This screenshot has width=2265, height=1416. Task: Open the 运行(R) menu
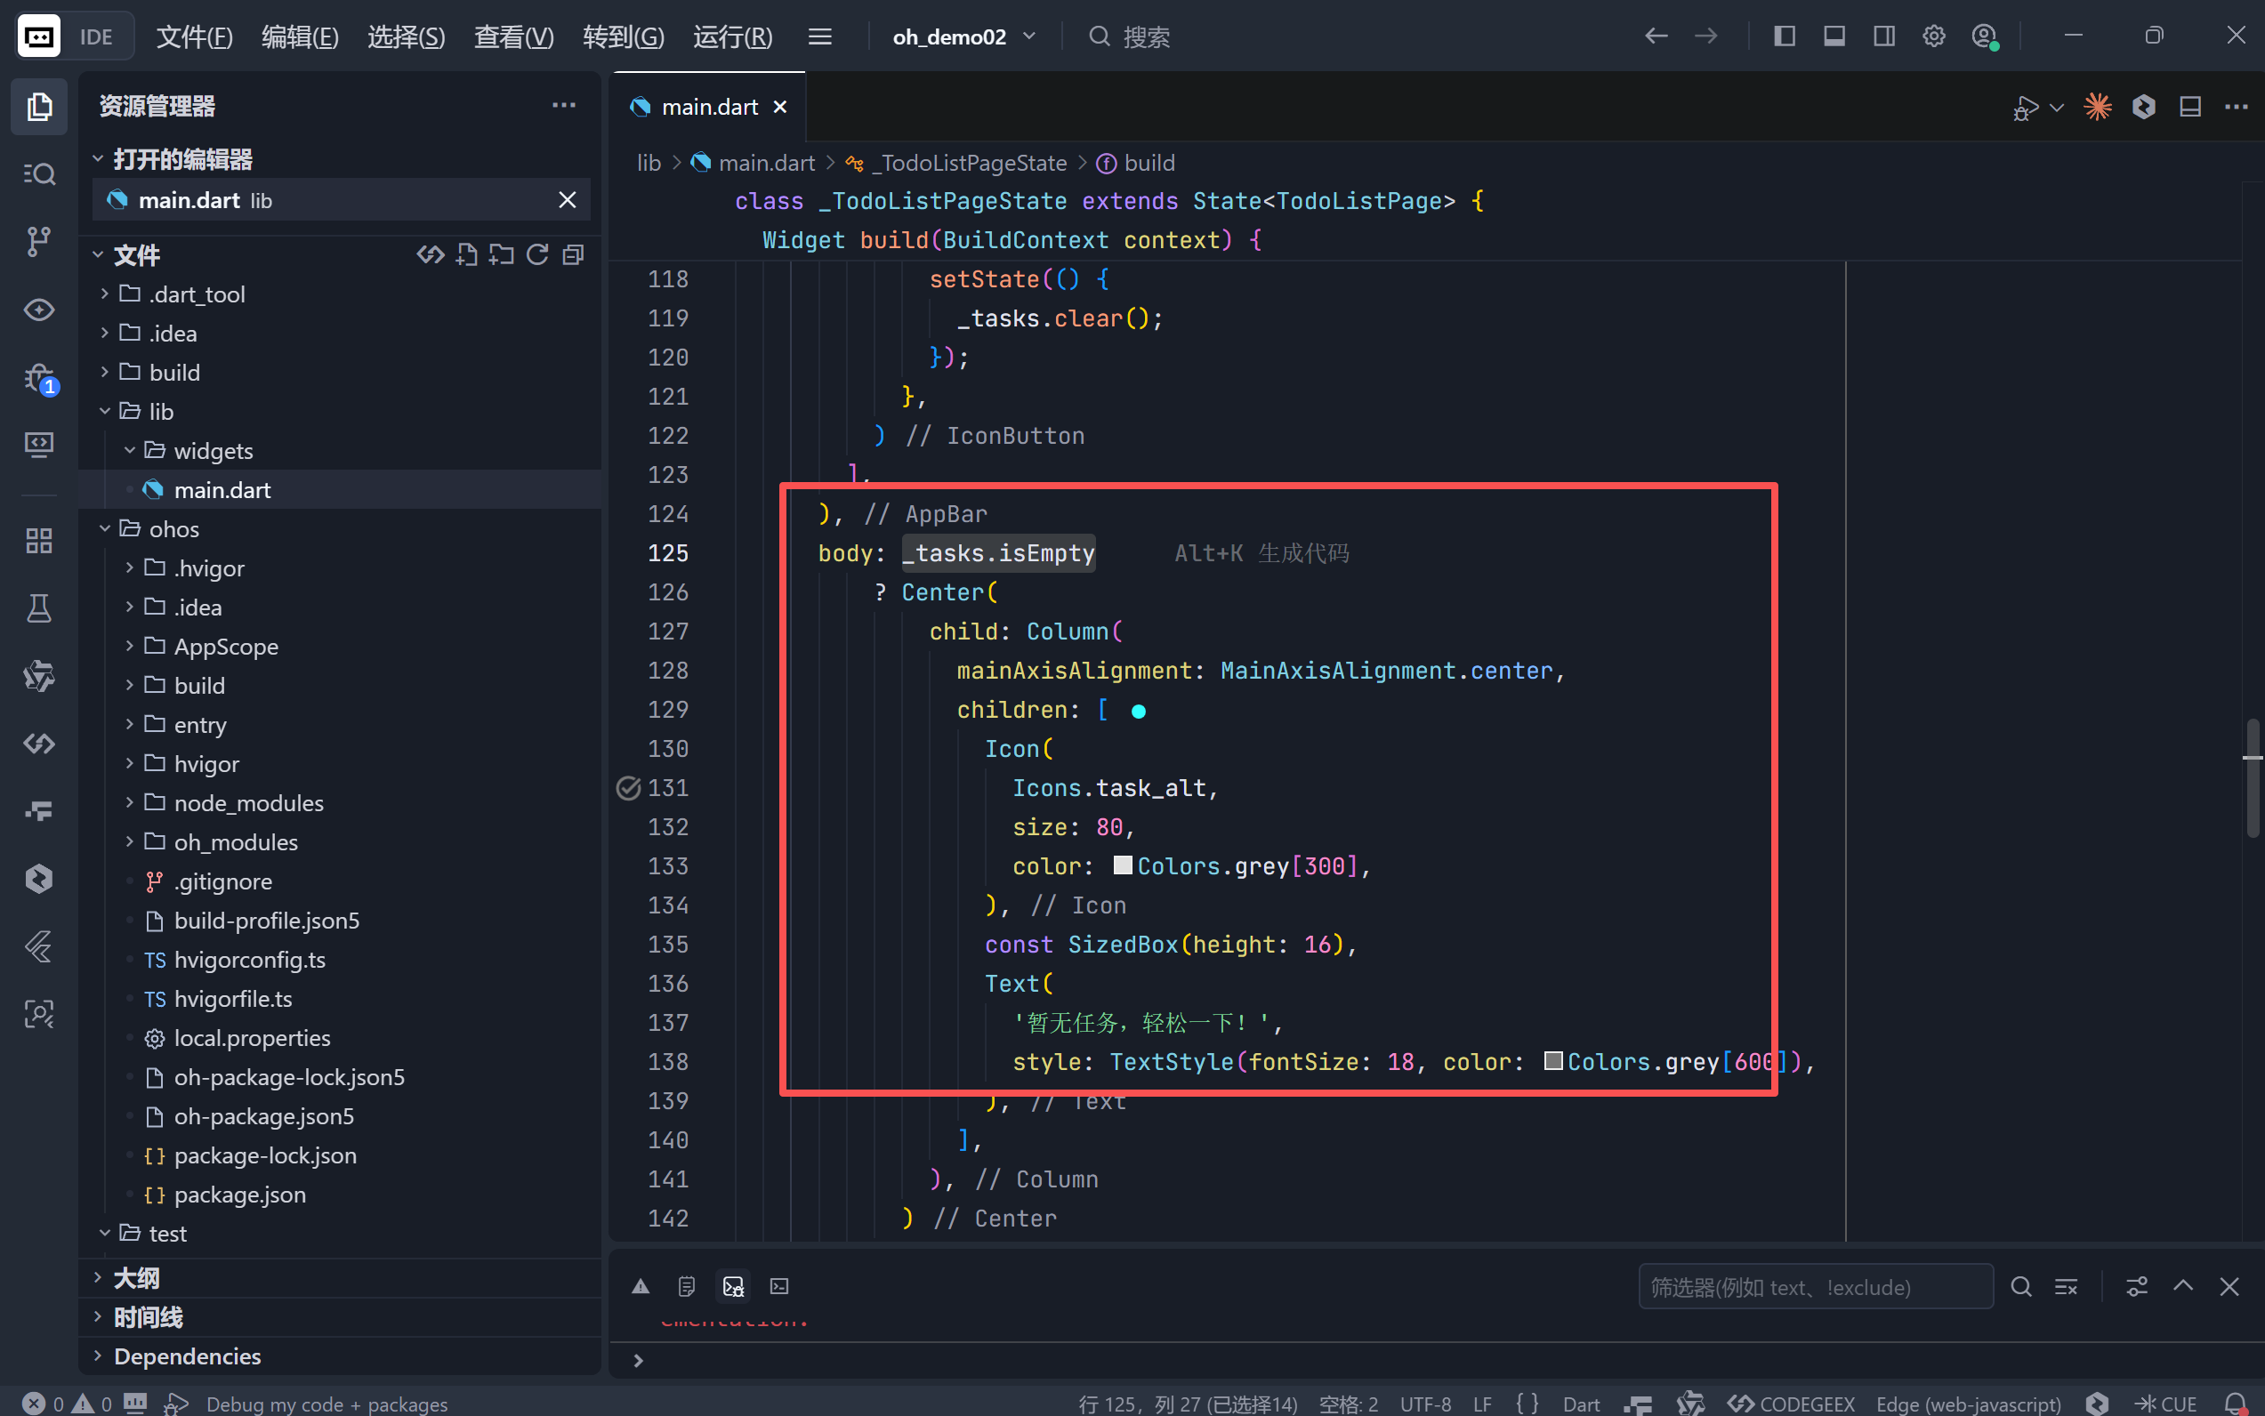pos(732,36)
